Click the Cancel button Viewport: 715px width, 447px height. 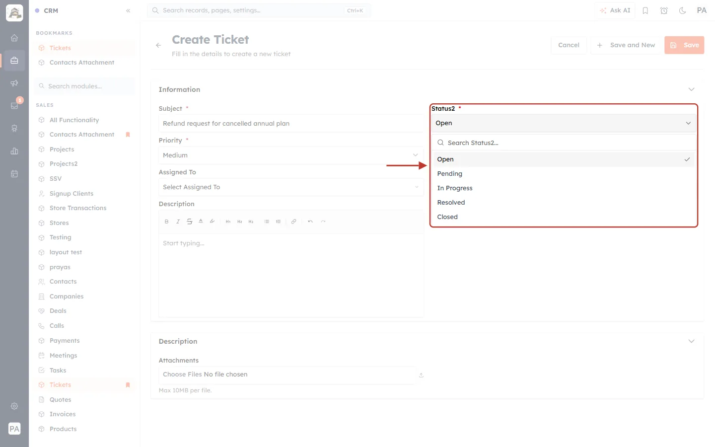pos(569,45)
